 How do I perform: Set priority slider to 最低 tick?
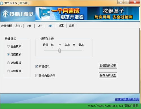(x=45, y=48)
